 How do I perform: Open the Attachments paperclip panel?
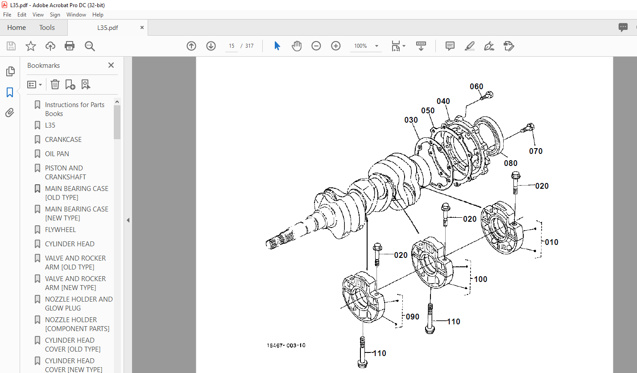[10, 113]
